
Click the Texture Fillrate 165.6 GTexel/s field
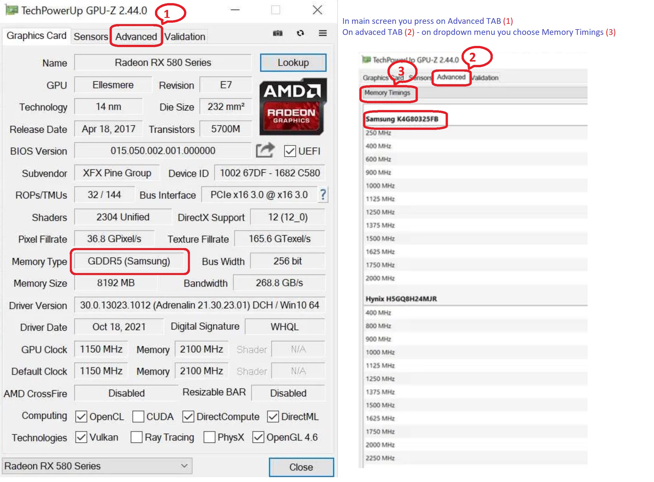pyautogui.click(x=280, y=239)
